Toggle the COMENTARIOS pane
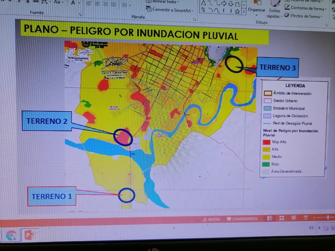This screenshot has width=335, height=251. (x=242, y=219)
